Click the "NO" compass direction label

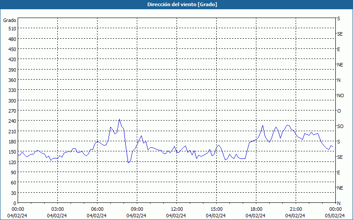click(x=340, y=95)
